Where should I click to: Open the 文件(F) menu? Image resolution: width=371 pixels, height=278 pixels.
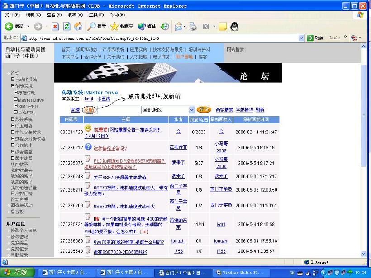pyautogui.click(x=12, y=14)
